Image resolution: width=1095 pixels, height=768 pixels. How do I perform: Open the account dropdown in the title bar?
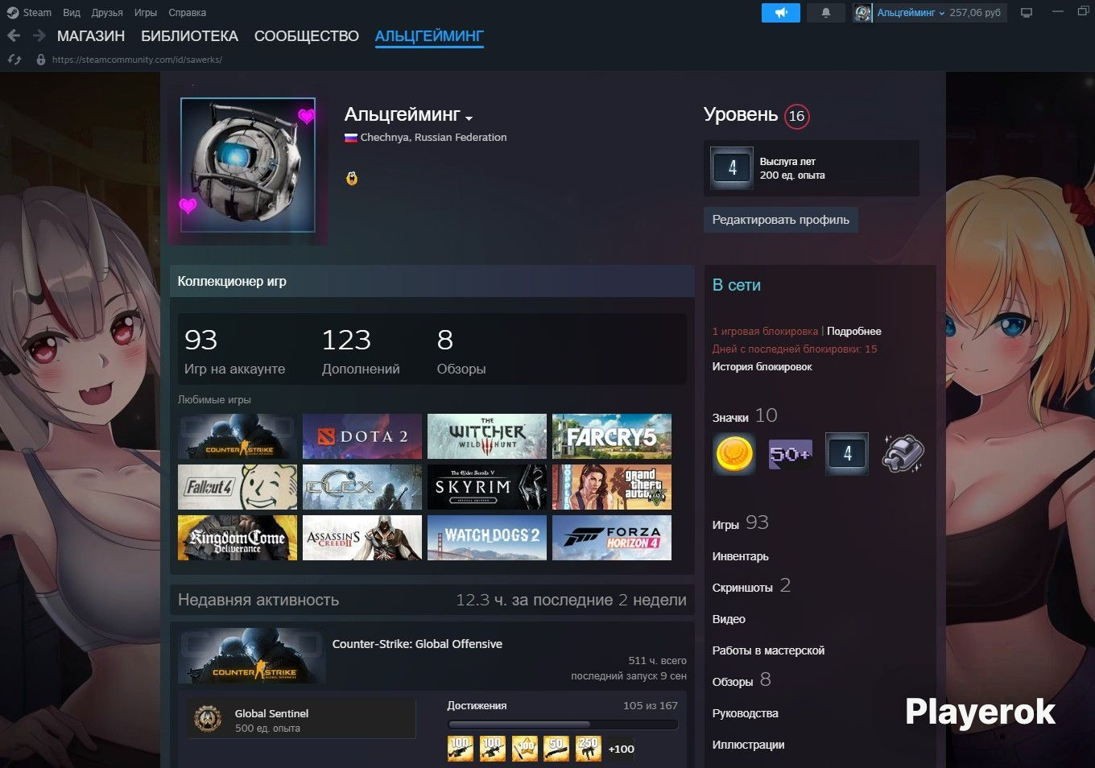coord(911,13)
